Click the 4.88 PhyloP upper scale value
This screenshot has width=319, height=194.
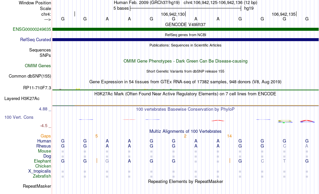pos(43,109)
